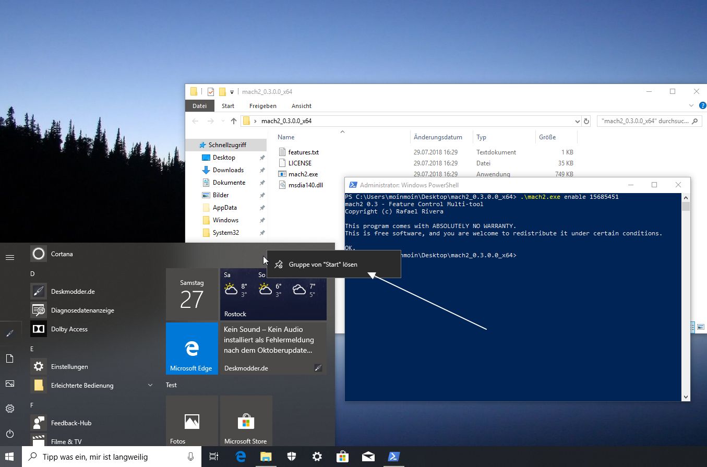
Task: Open the Ansicht ribbon tab
Action: (x=302, y=106)
